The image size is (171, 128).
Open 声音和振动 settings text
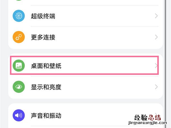pyautogui.click(x=46, y=115)
